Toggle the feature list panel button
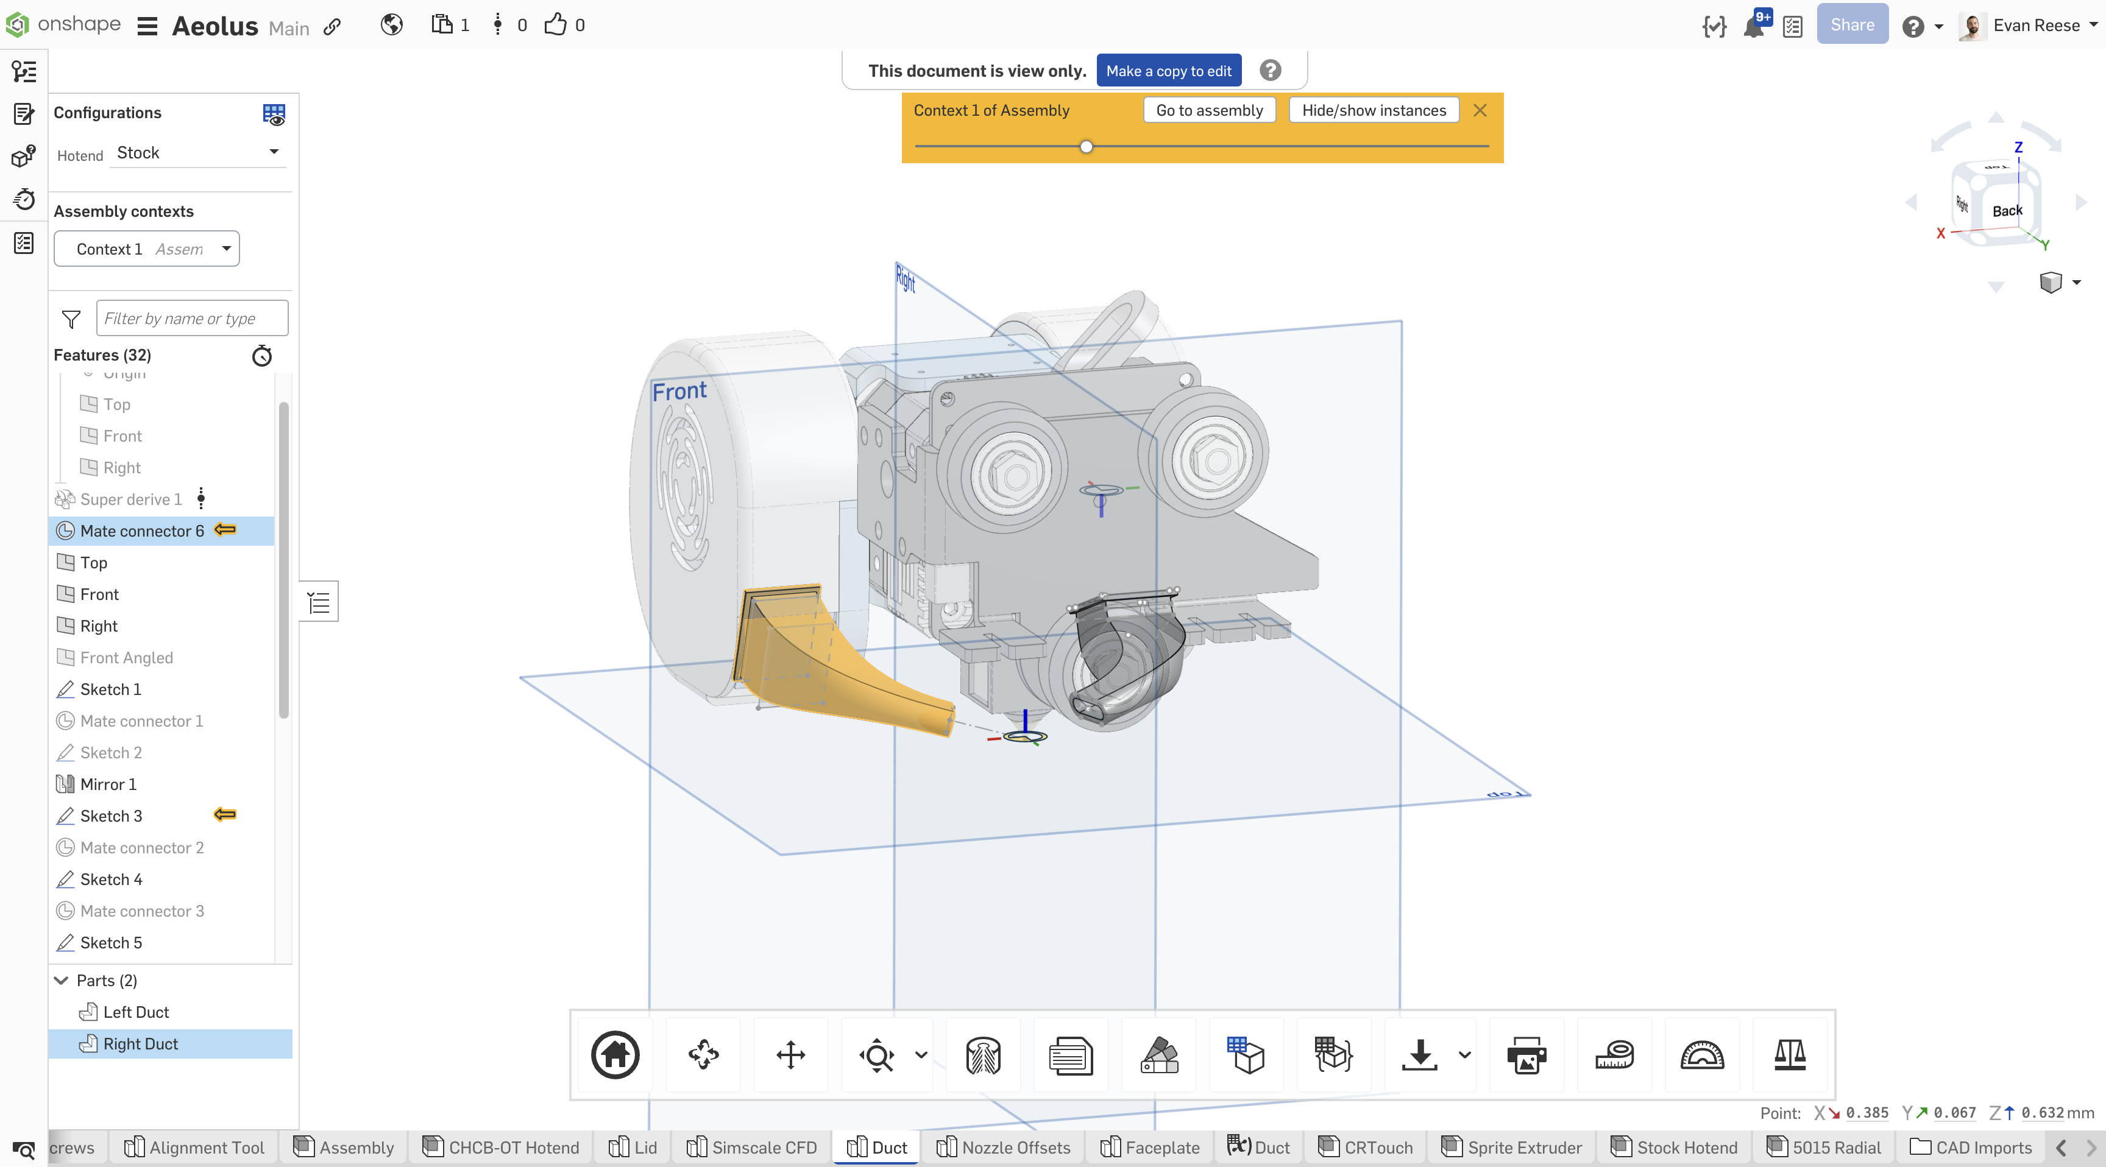The width and height of the screenshot is (2106, 1167). coord(319,602)
